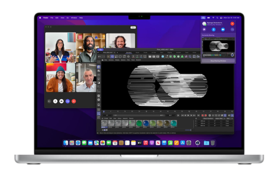278x173 pixels.
Task: Launch the Apple TV app from Dock
Action: [139, 143]
